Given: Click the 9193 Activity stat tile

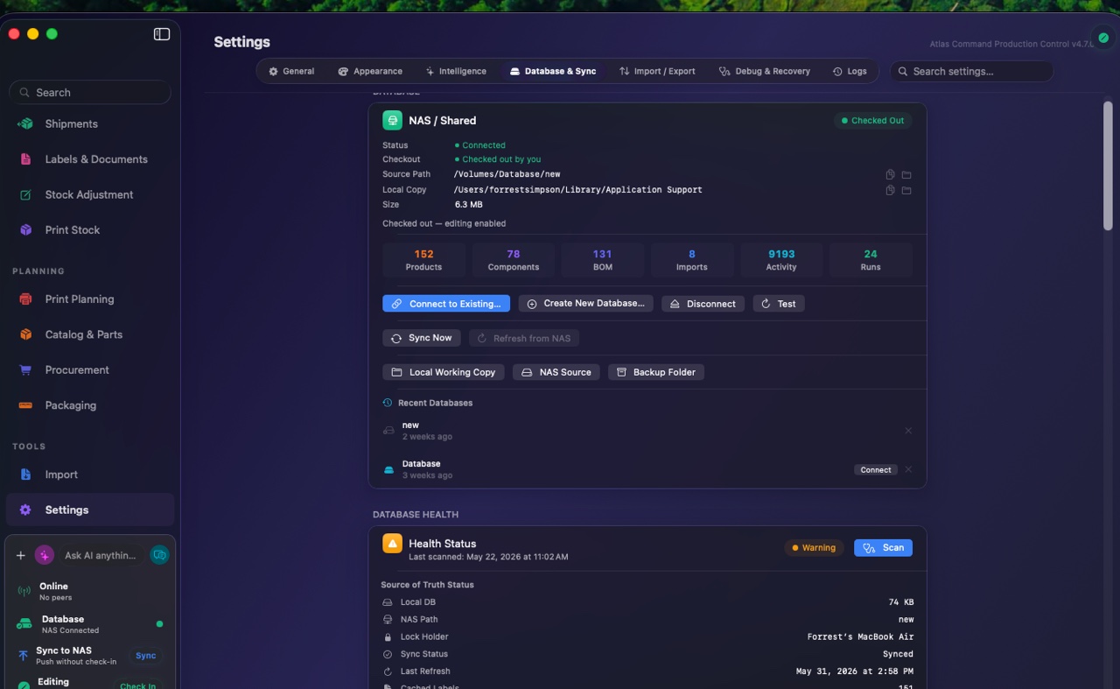Looking at the screenshot, I should pyautogui.click(x=781, y=260).
